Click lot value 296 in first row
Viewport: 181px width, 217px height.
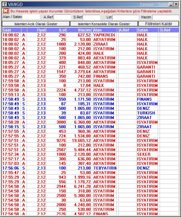click(x=56, y=35)
